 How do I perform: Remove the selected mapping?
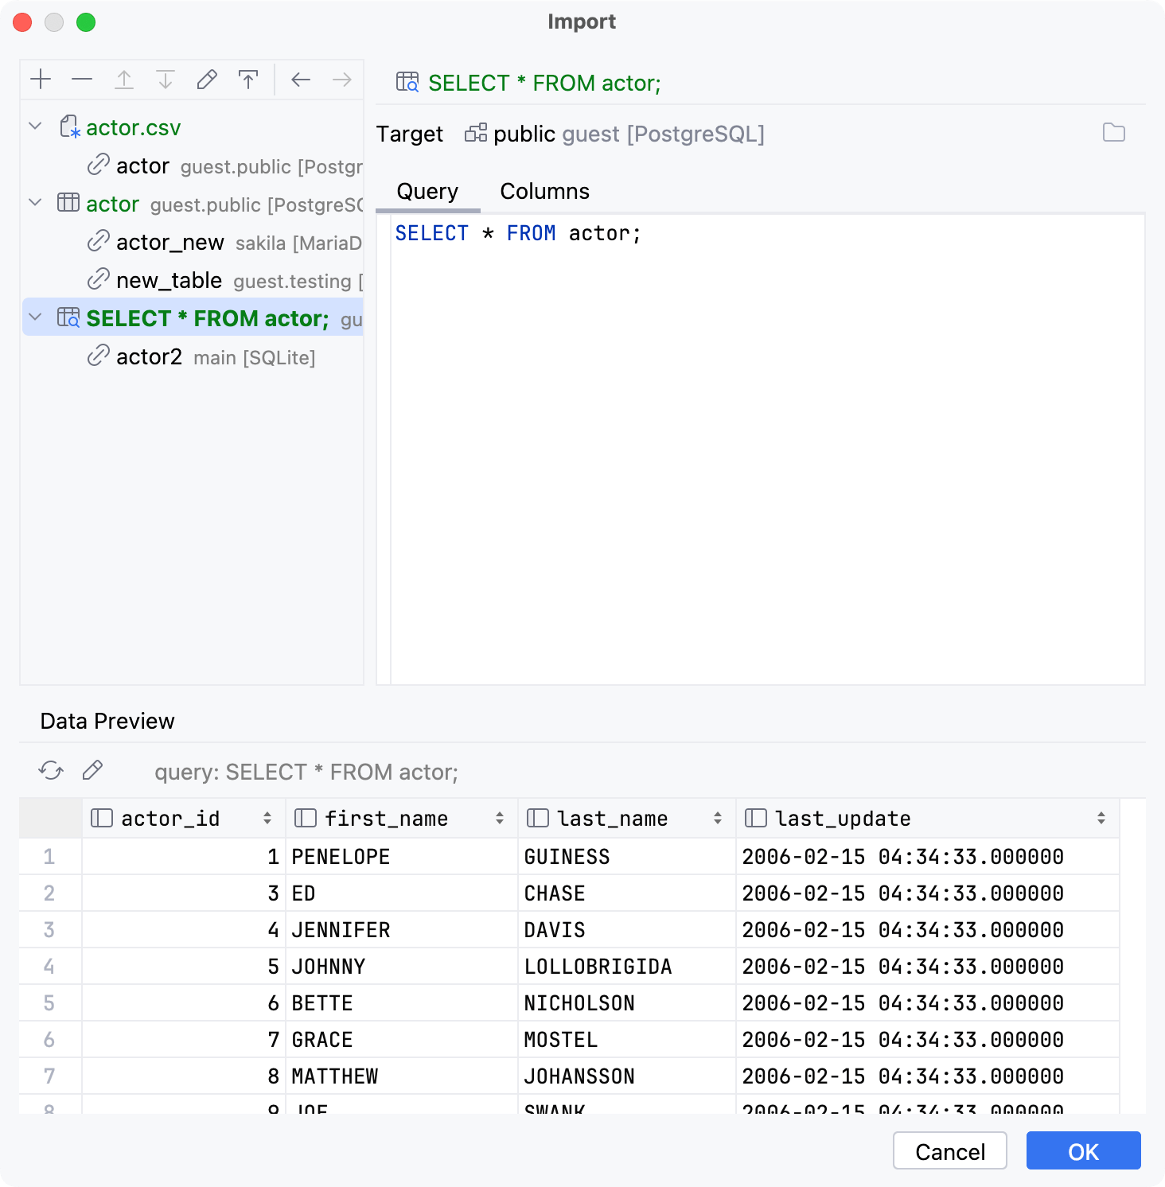tap(82, 79)
